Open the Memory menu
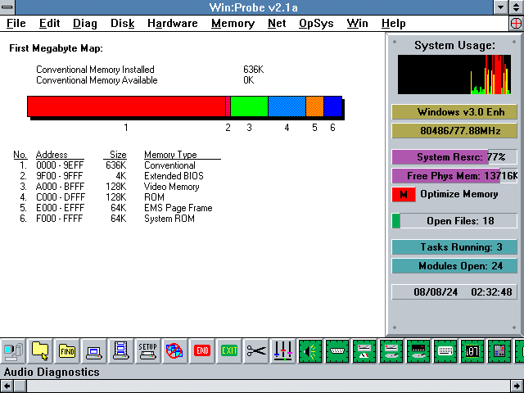 (233, 24)
